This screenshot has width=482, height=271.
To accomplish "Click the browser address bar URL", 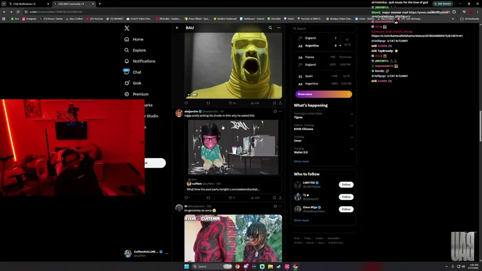I will pos(56,12).
